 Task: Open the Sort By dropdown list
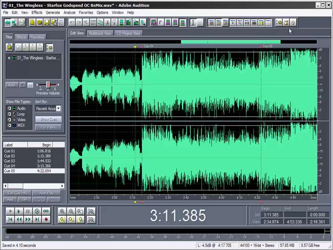[x=58, y=108]
